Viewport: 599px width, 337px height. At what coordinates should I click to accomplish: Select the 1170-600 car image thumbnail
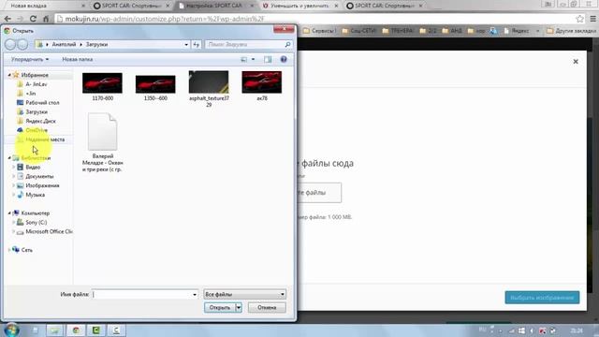[102, 83]
